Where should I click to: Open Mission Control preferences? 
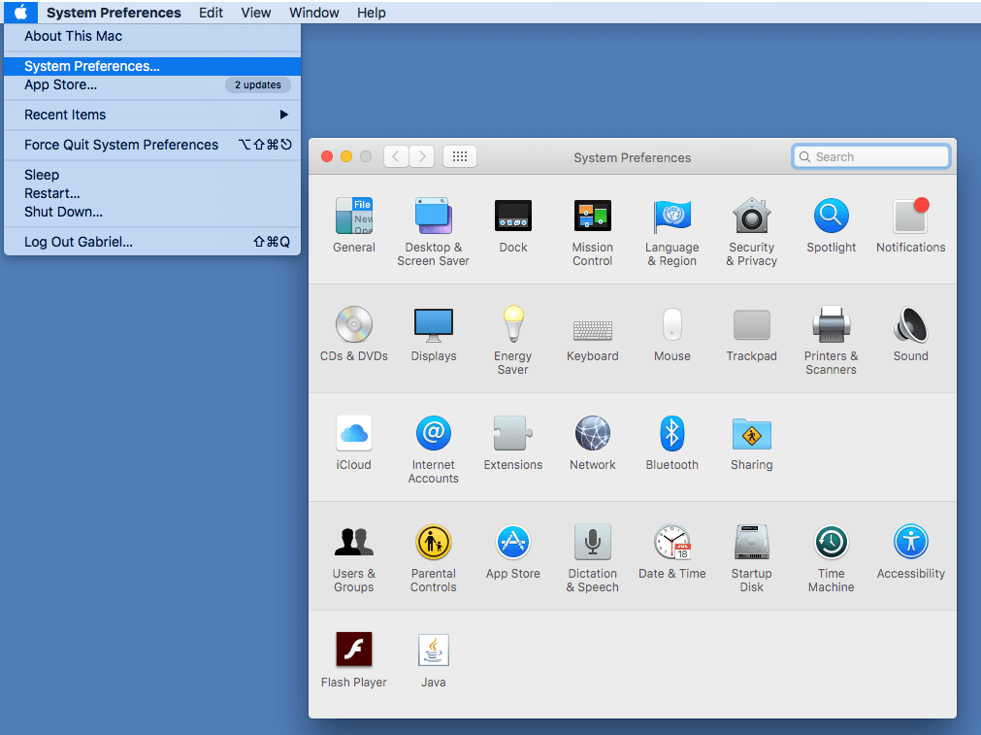click(x=593, y=232)
